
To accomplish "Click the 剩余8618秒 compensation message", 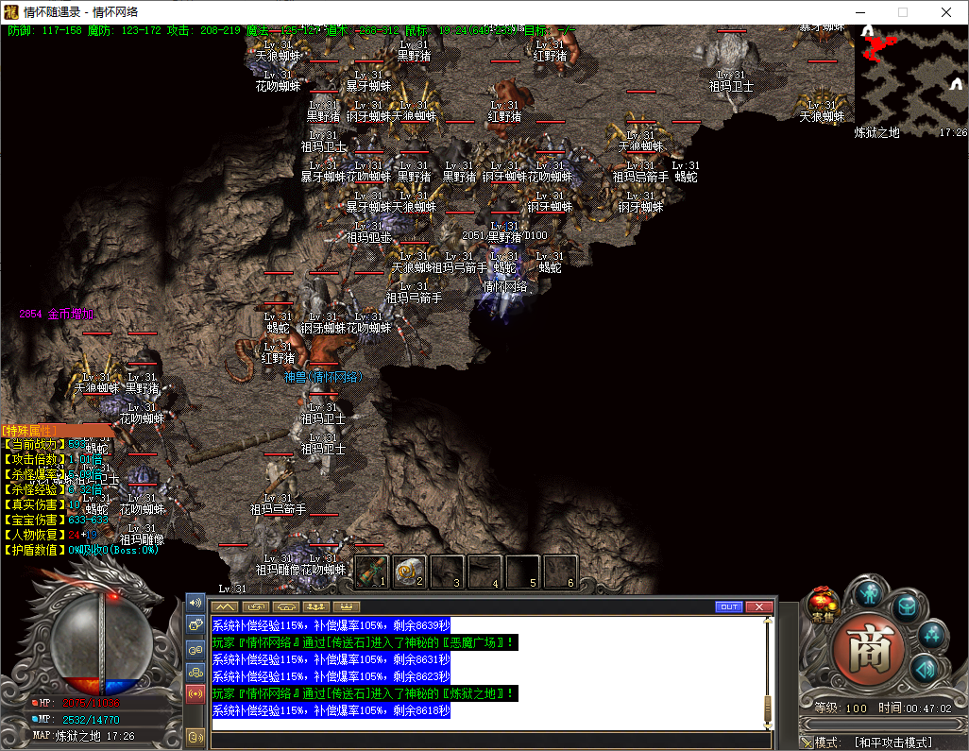I will (x=331, y=710).
